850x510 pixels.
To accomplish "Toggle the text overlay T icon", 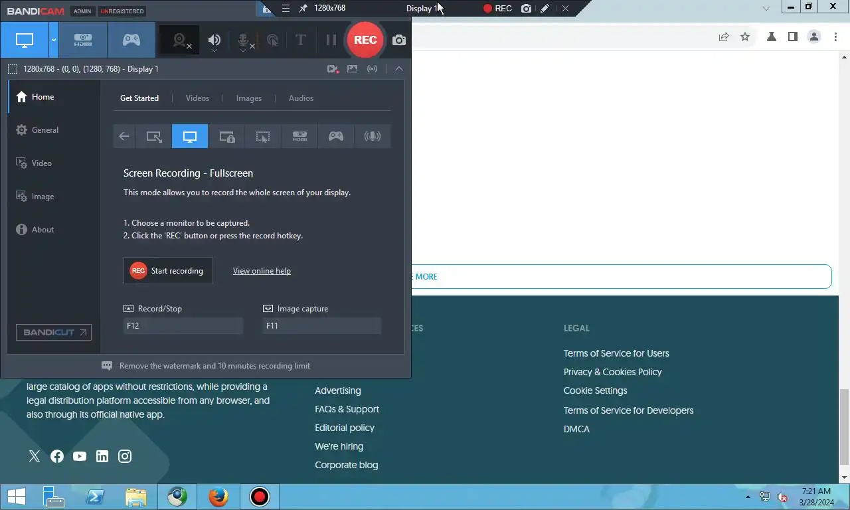I will (300, 40).
